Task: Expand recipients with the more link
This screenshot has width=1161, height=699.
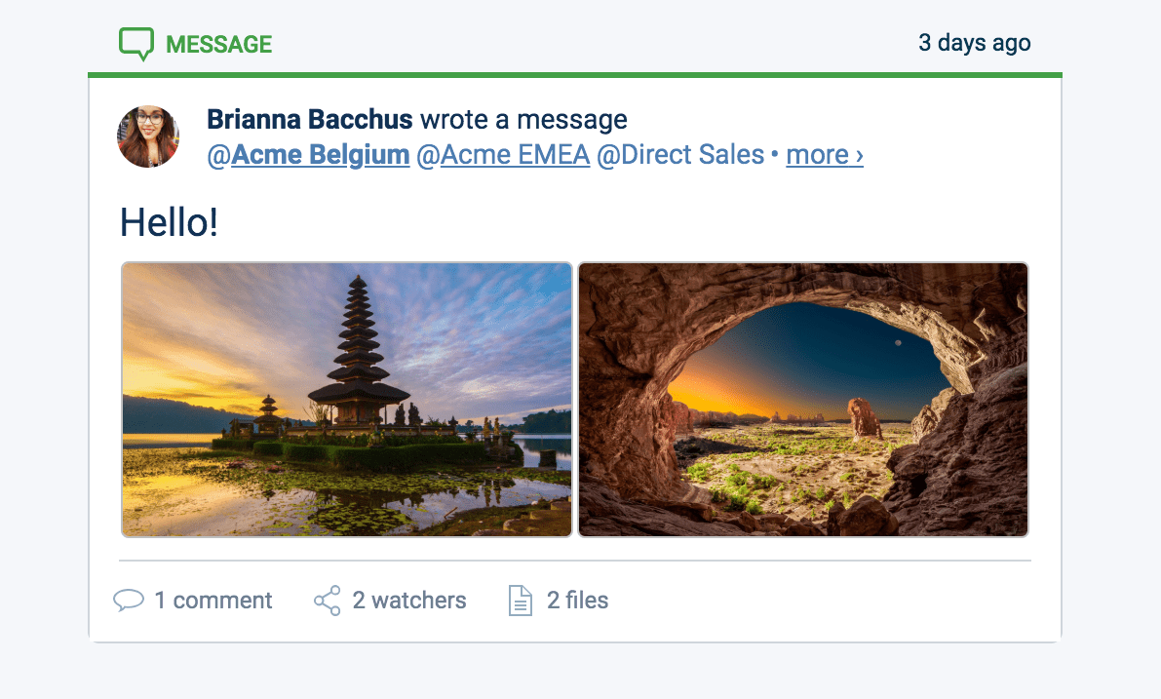Action: click(824, 155)
